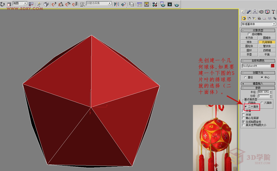Collapse 名称和颜色 rollout
277x171 pixels.
(258, 61)
